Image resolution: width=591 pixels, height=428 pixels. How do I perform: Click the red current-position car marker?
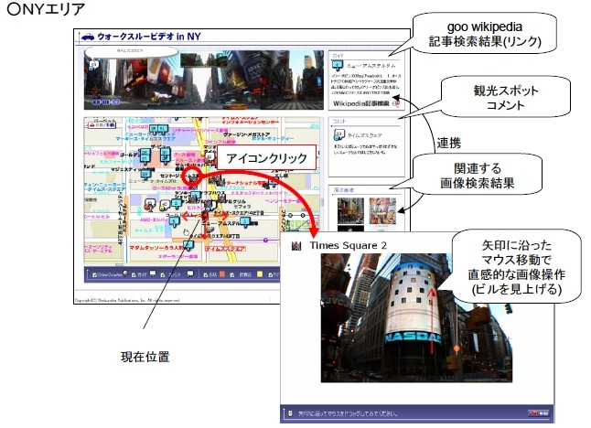pos(205,216)
